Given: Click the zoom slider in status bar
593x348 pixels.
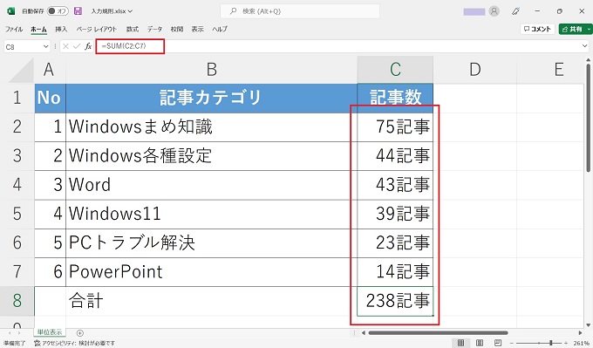Looking at the screenshot, I should pyautogui.click(x=539, y=343).
